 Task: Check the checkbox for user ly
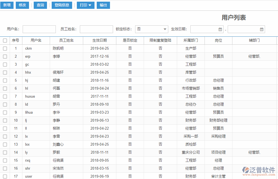click(x=5, y=152)
